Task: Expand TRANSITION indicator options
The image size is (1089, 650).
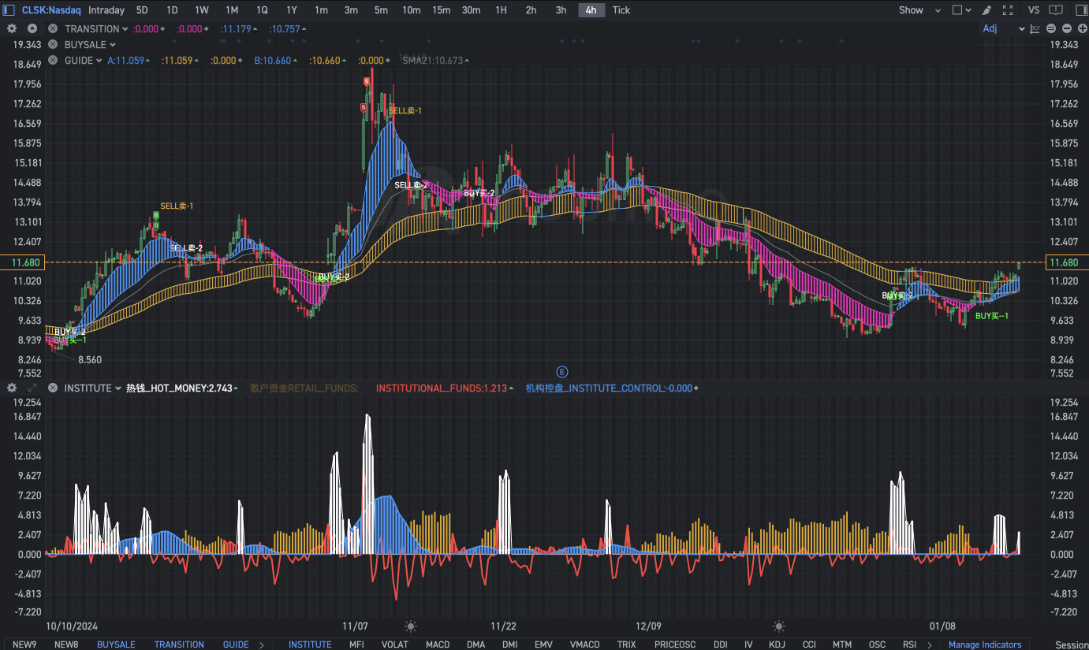Action: [125, 29]
